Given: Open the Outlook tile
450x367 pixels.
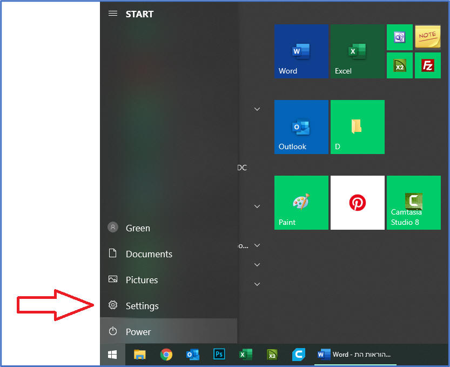Looking at the screenshot, I should (x=301, y=127).
